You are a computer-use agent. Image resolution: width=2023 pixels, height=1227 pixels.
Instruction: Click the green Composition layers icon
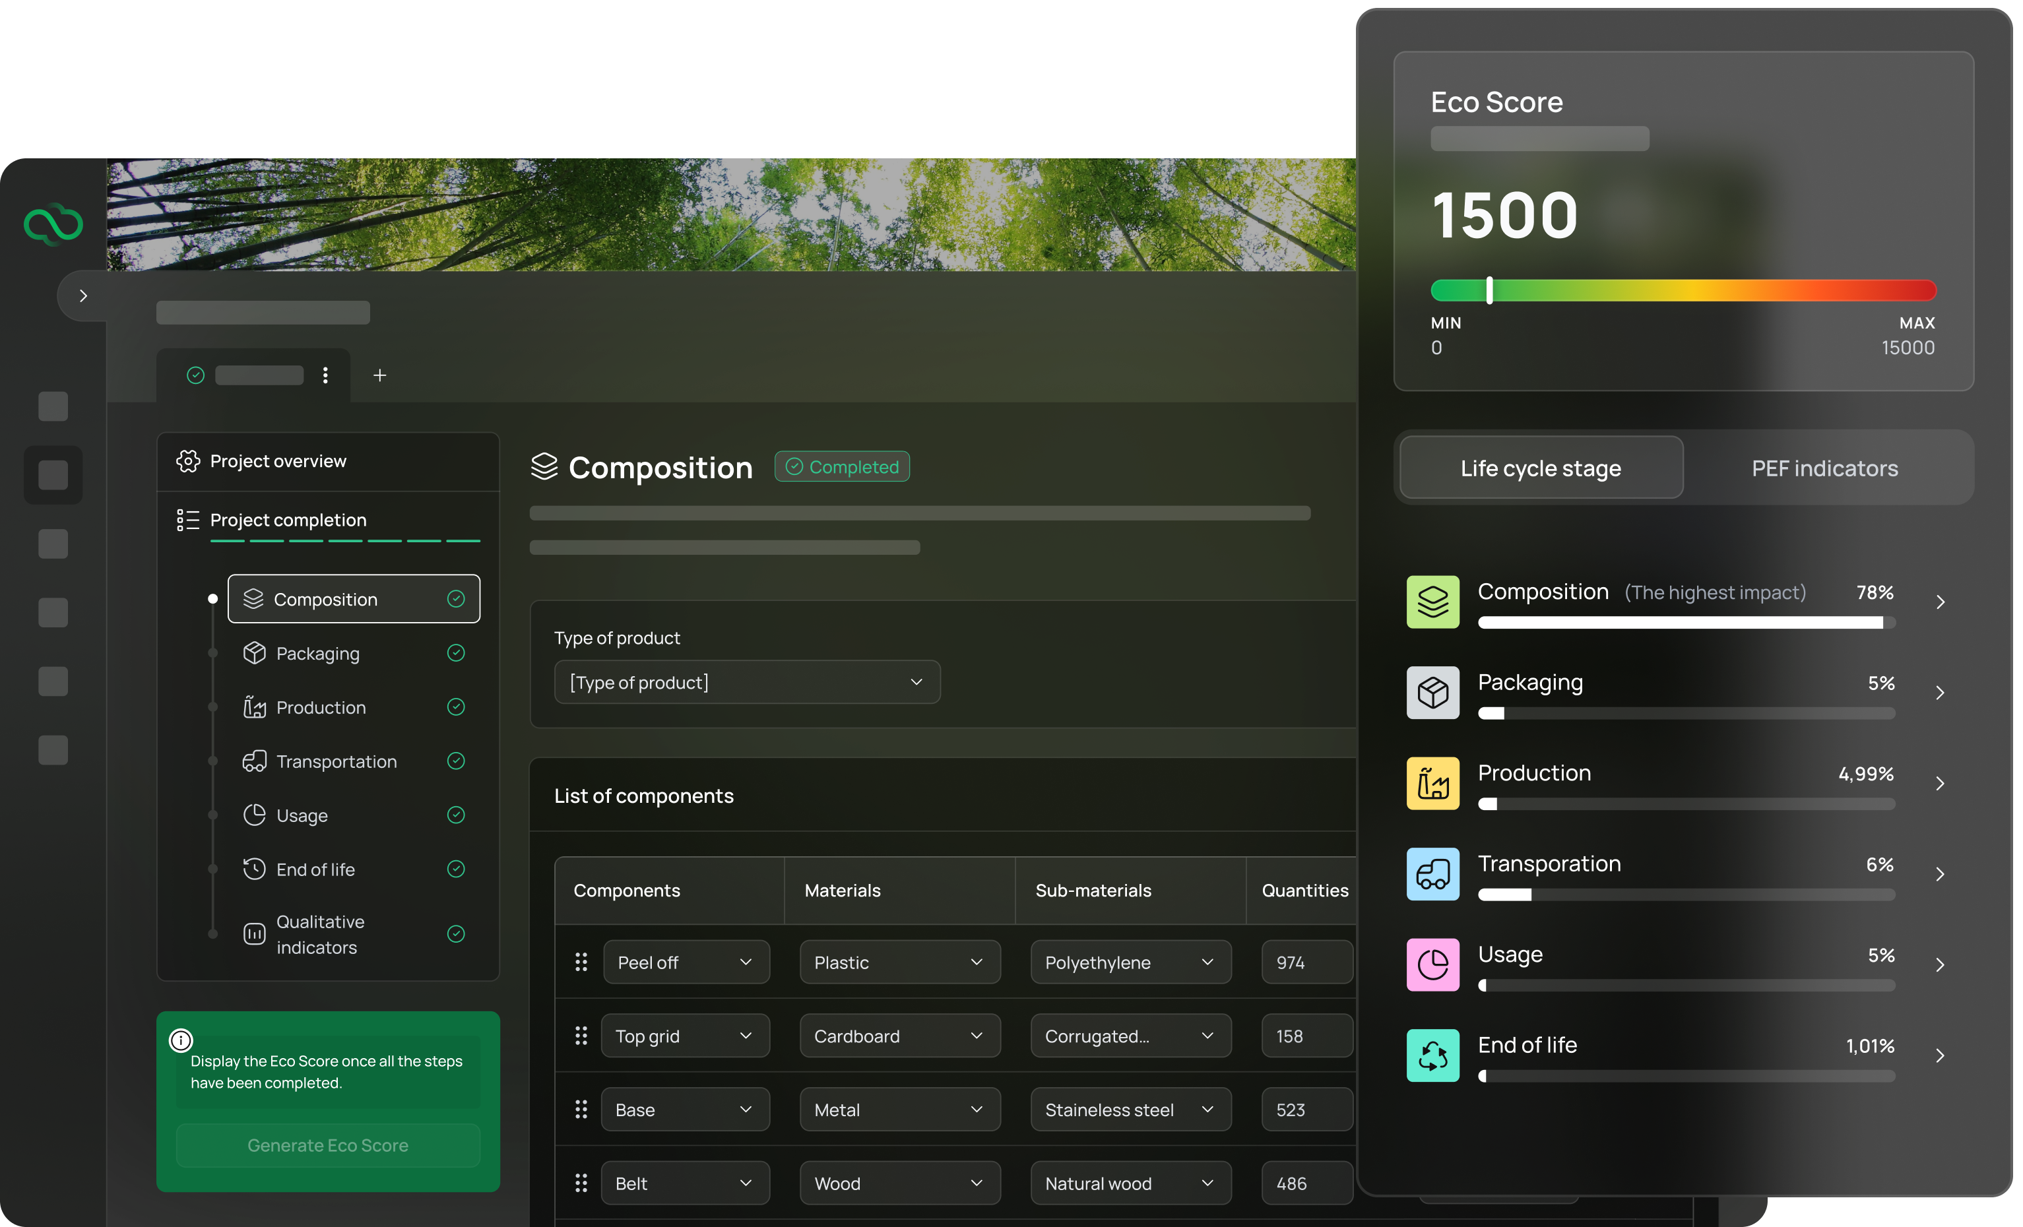coord(1432,602)
